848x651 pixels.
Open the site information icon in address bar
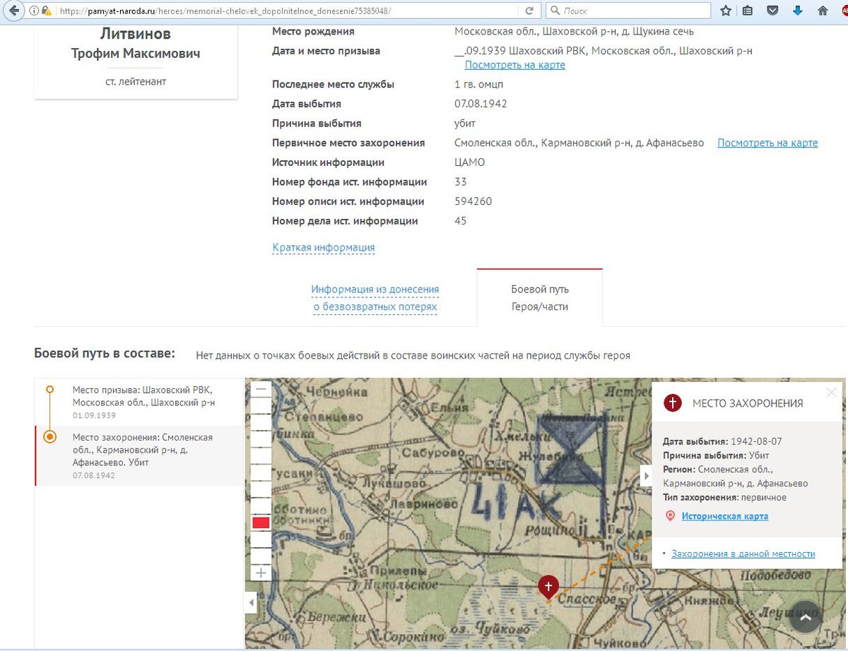click(x=34, y=11)
